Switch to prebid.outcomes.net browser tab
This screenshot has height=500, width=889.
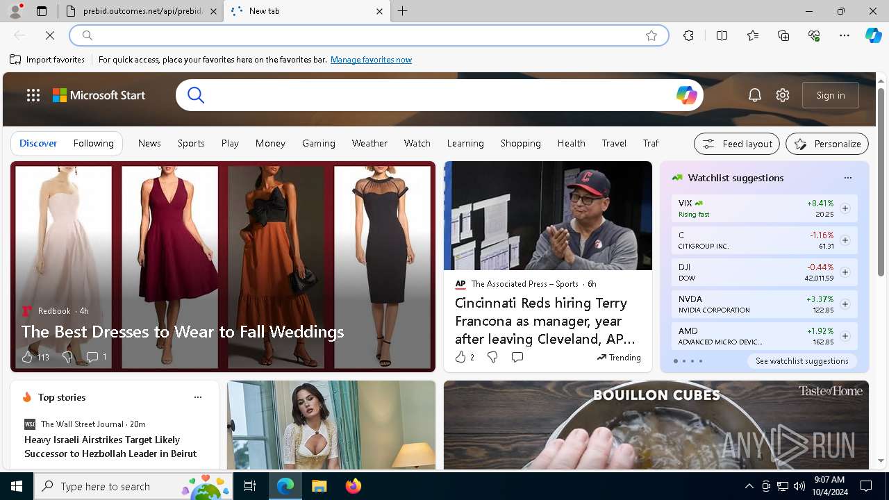point(141,11)
